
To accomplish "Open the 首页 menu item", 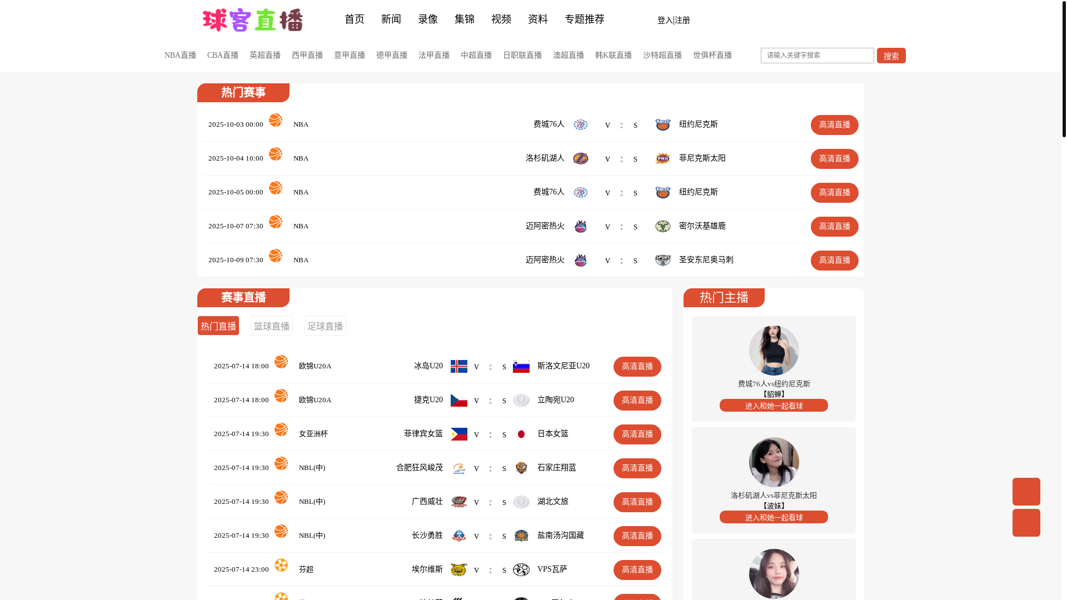I will pyautogui.click(x=355, y=19).
